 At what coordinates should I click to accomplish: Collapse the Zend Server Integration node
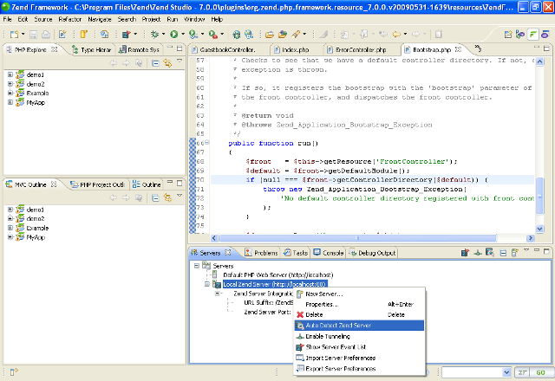click(218, 294)
